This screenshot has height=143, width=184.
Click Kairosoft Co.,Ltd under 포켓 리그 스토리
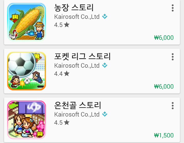[x=77, y=66]
